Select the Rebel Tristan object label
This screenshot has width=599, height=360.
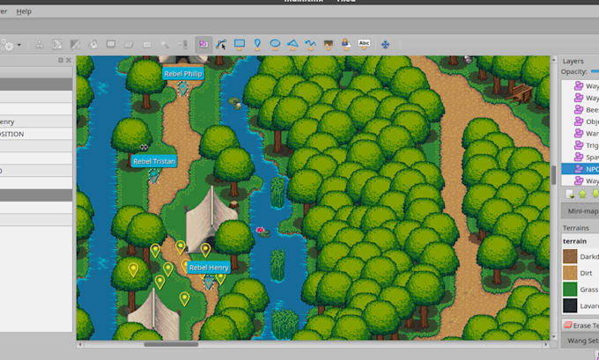click(154, 161)
